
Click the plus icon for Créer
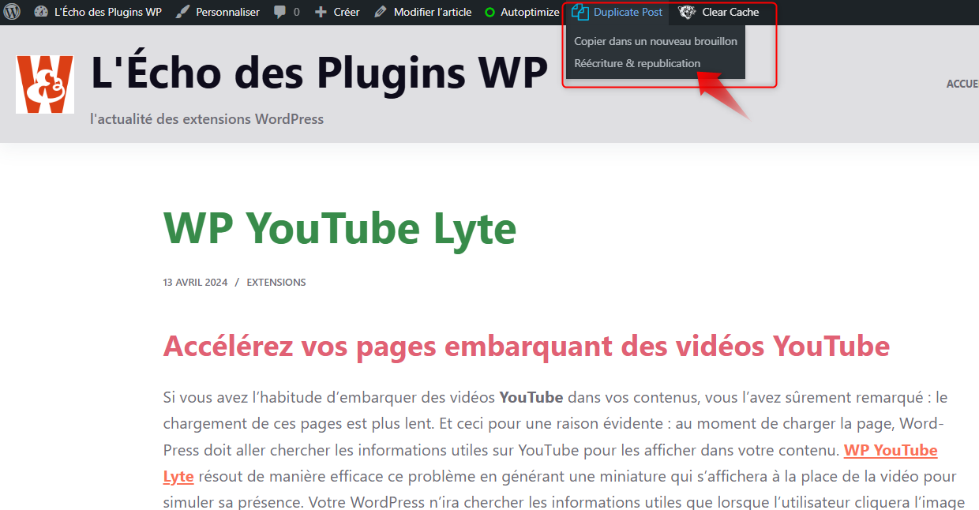[x=320, y=12]
